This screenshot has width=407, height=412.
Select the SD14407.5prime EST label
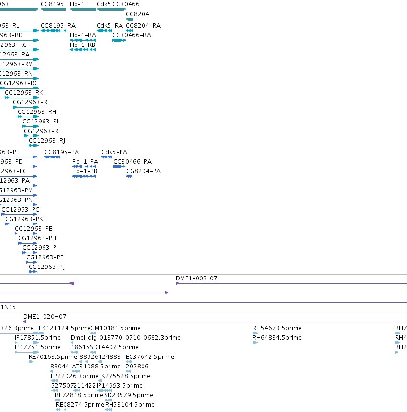tap(114, 347)
